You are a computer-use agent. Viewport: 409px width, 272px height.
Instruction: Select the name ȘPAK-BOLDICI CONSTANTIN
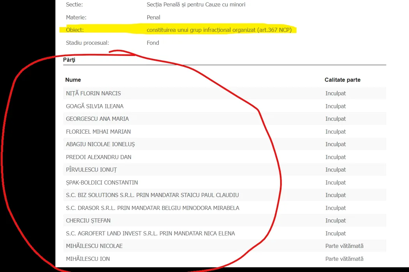click(102, 183)
